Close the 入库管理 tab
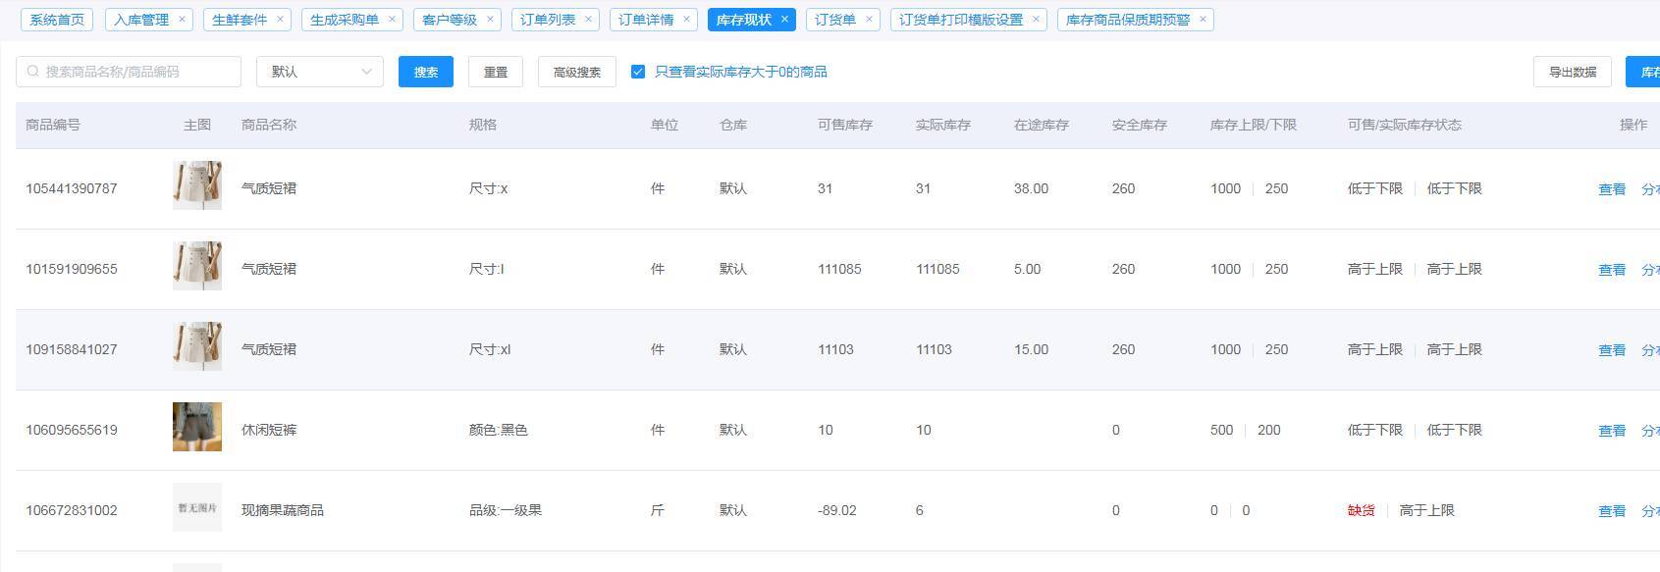Viewport: 1660px width, 572px height. [x=182, y=19]
